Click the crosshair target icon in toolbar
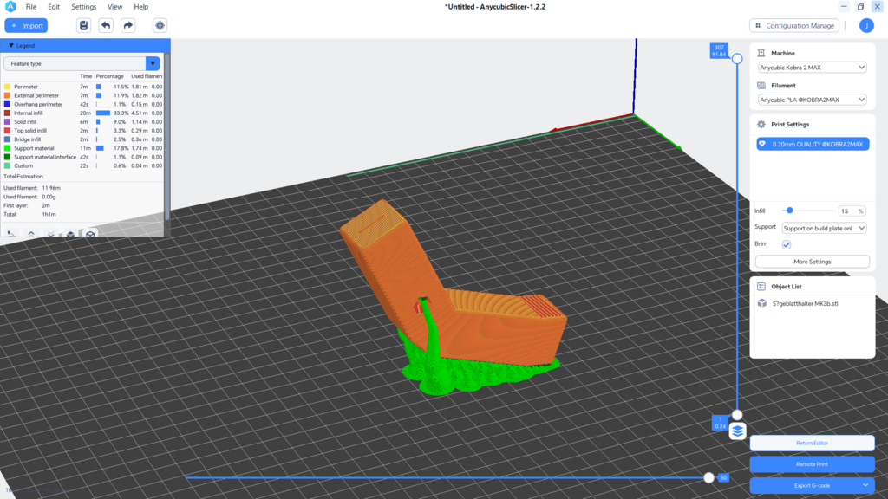This screenshot has height=499, width=888. pos(160,25)
